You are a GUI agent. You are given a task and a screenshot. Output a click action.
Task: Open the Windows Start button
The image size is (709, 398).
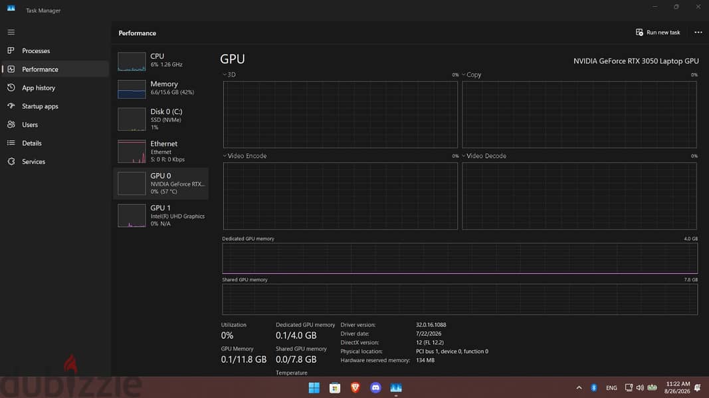coord(314,387)
